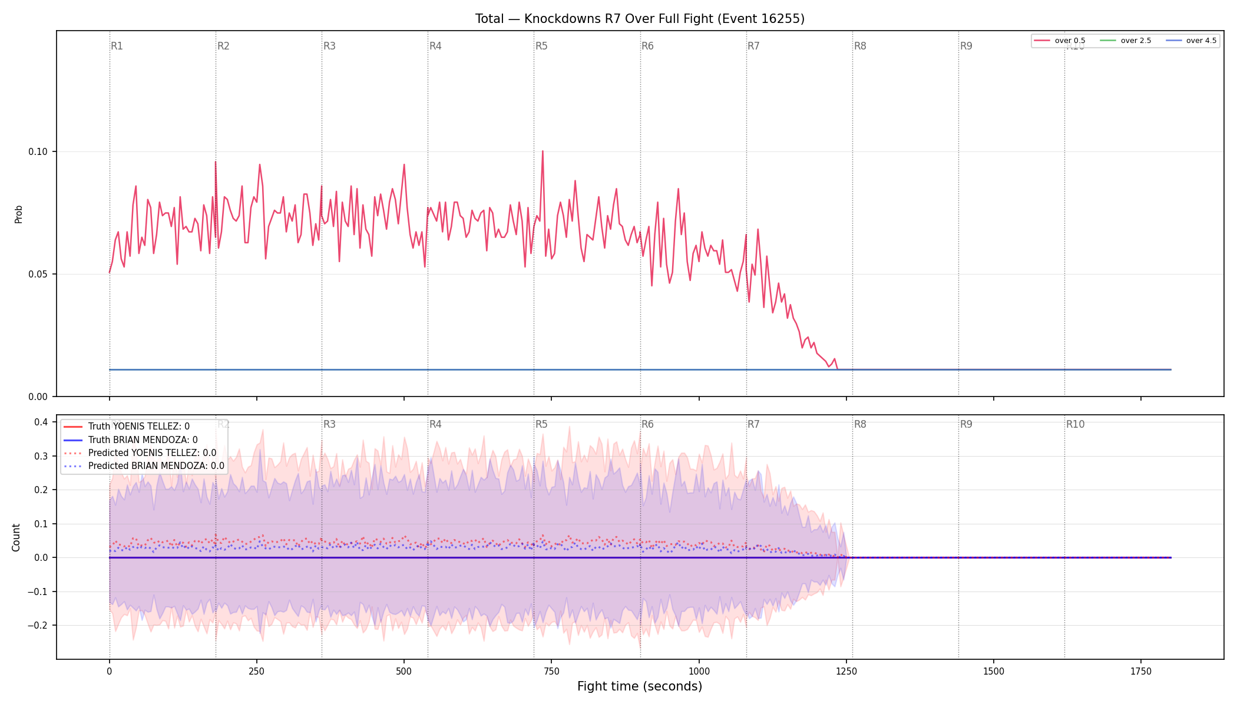Click the 1750 tick label on x-axis
Screen dimensions: 1237x707
[x=1141, y=671]
